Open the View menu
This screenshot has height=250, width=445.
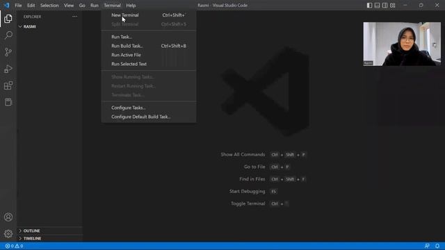69,6
